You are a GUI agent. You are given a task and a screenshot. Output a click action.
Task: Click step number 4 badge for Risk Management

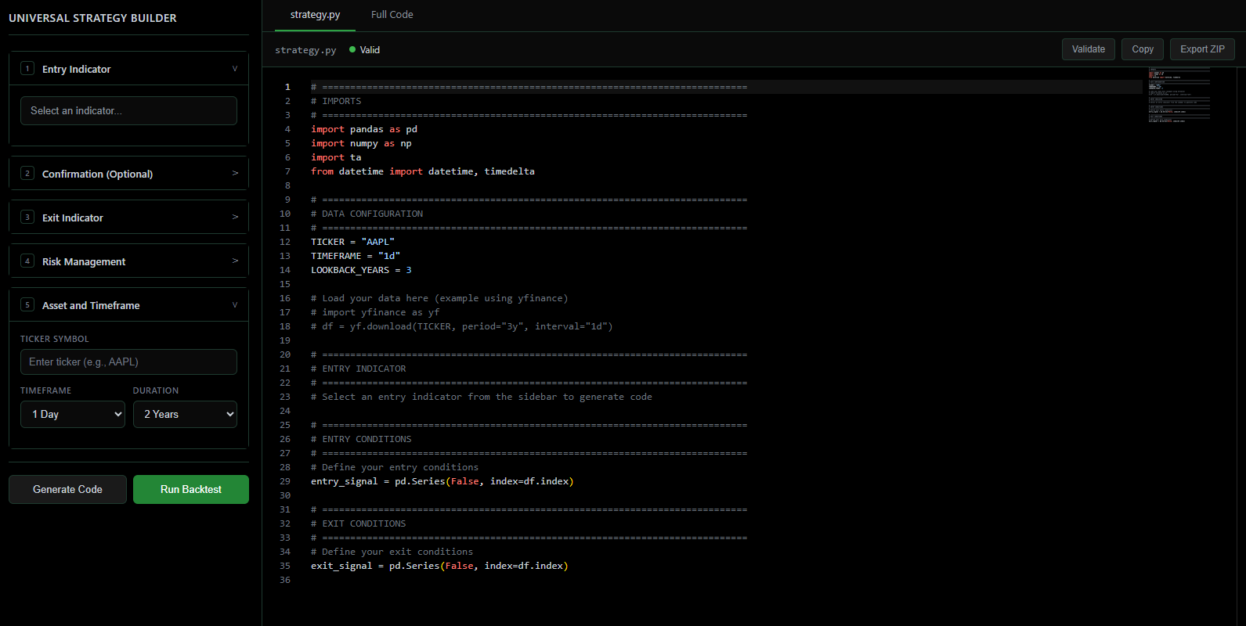click(x=27, y=261)
